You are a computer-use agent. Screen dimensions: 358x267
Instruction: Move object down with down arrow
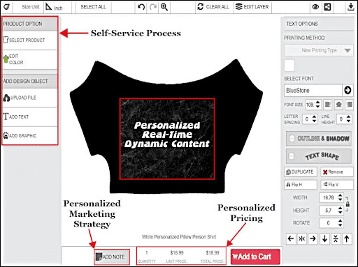click(324, 238)
